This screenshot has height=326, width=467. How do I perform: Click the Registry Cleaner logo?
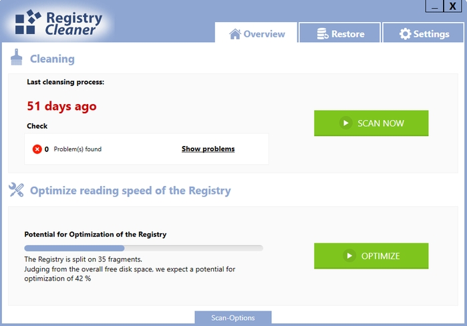pos(59,23)
